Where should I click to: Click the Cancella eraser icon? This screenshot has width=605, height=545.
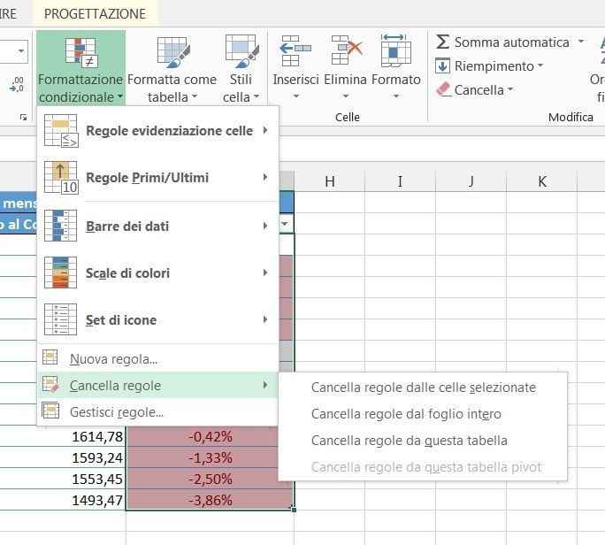pos(443,89)
